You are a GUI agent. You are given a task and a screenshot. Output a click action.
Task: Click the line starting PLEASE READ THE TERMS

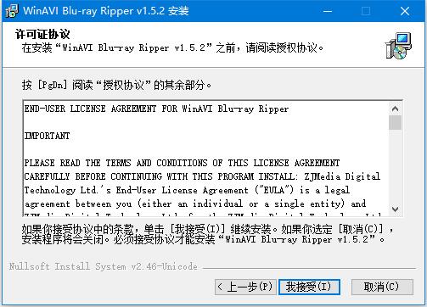click(182, 163)
